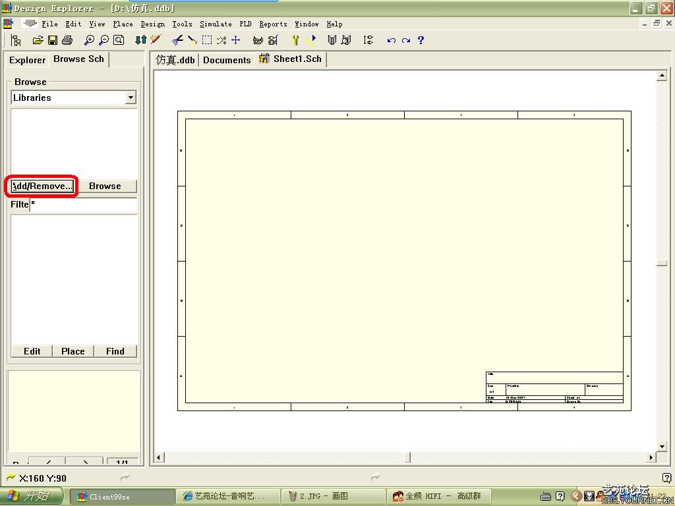Click the status bar help icon at right
This screenshot has height=506, width=675.
coord(667,477)
